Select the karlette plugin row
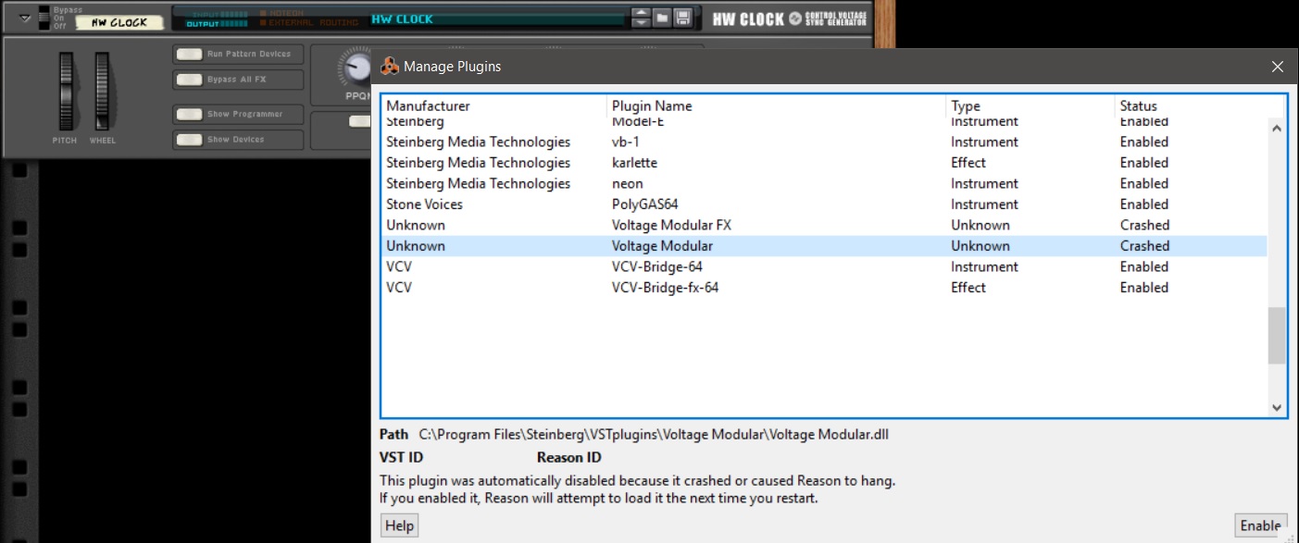This screenshot has width=1299, height=543. [824, 163]
